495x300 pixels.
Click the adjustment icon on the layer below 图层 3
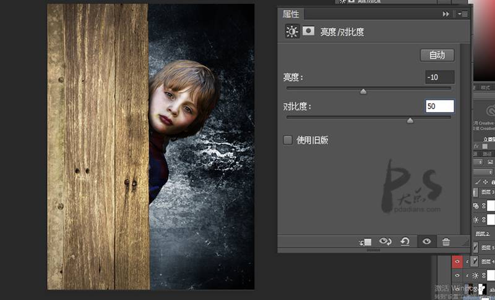(x=476, y=206)
